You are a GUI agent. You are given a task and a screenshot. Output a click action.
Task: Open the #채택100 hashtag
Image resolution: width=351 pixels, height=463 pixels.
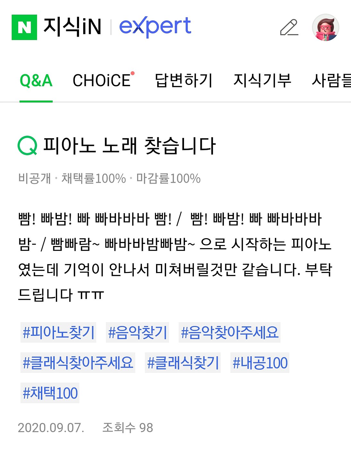tap(50, 393)
